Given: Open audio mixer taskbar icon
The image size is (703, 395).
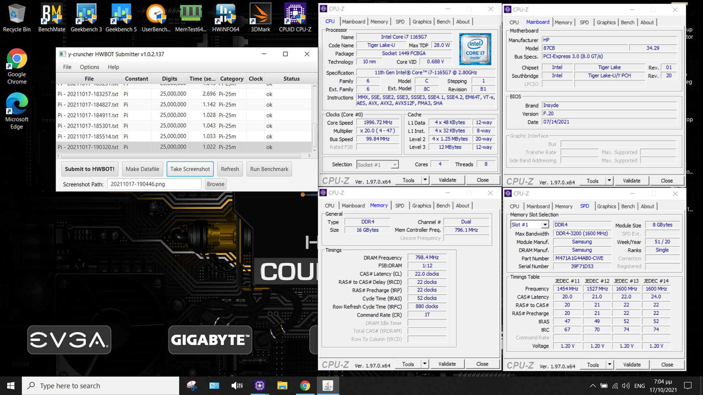Looking at the screenshot, I should [237, 386].
